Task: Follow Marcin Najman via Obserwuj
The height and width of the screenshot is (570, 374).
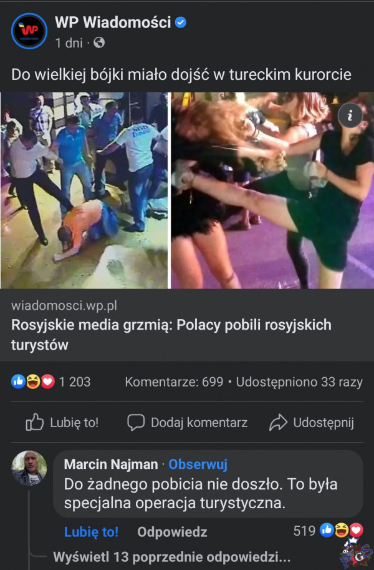Action: (198, 464)
